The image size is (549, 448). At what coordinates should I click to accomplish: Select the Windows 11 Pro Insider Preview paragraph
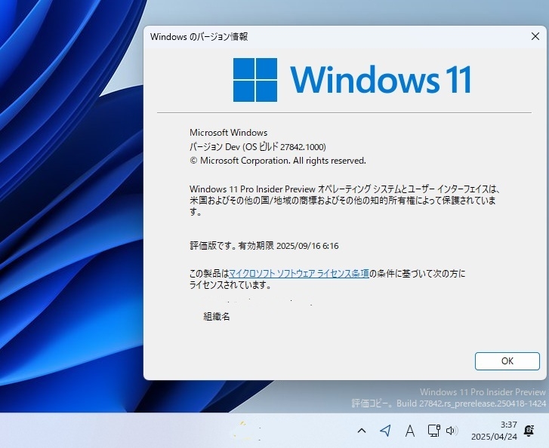click(x=345, y=201)
